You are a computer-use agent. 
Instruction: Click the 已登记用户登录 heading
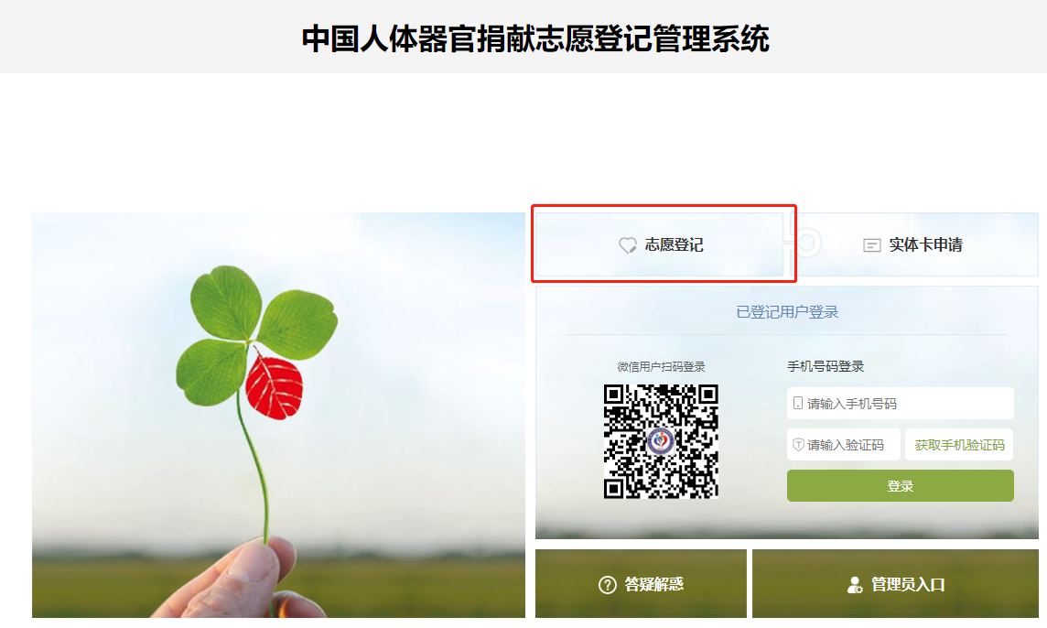coord(786,312)
